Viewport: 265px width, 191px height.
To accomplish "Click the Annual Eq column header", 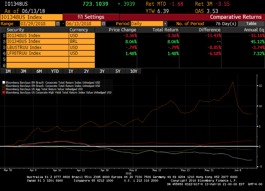I will [243, 30].
